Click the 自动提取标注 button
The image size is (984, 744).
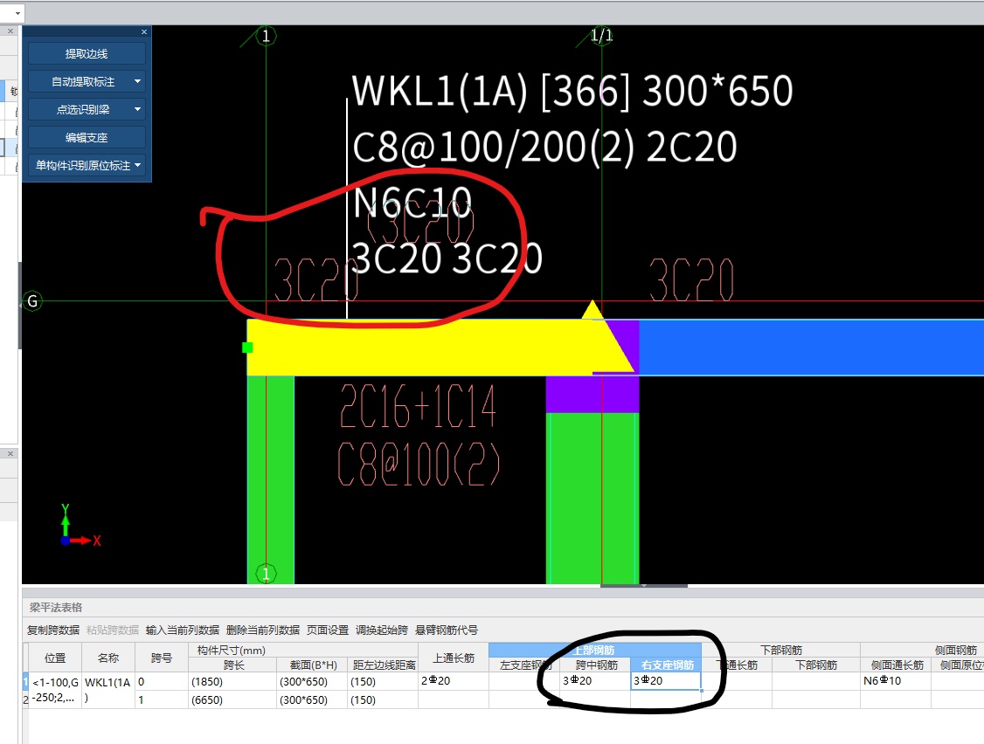point(83,81)
